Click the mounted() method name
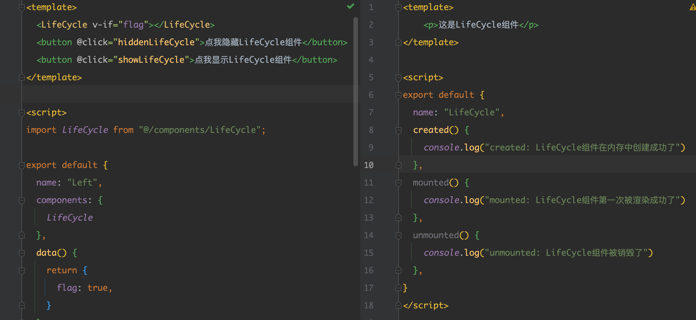Image resolution: width=696 pixels, height=320 pixels. (431, 183)
